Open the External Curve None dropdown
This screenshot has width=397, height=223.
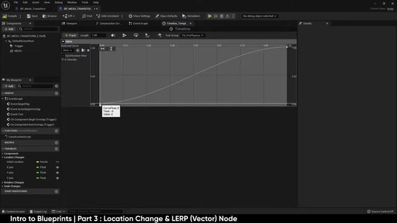click(x=68, y=51)
